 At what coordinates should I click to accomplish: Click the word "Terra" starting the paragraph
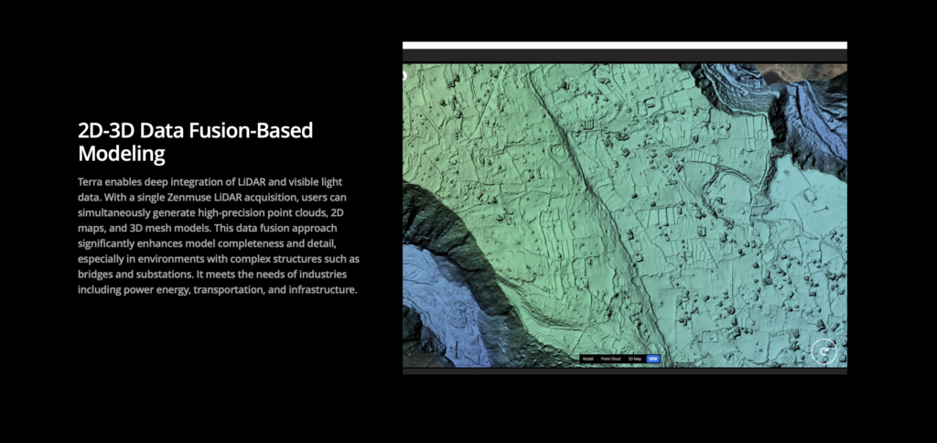tap(91, 182)
